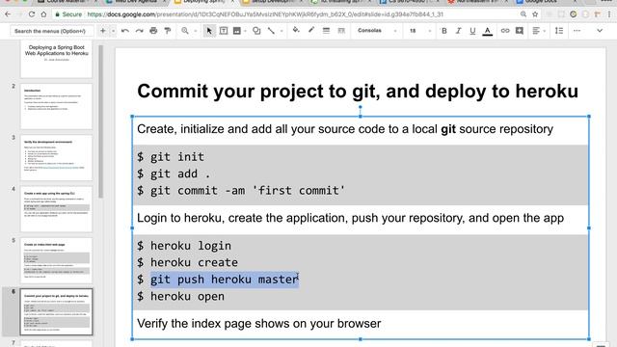This screenshot has width=617, height=347.
Task: Toggle bold formatting
Action: 444,31
